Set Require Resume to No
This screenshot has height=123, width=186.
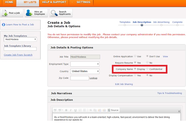(x=147, y=62)
